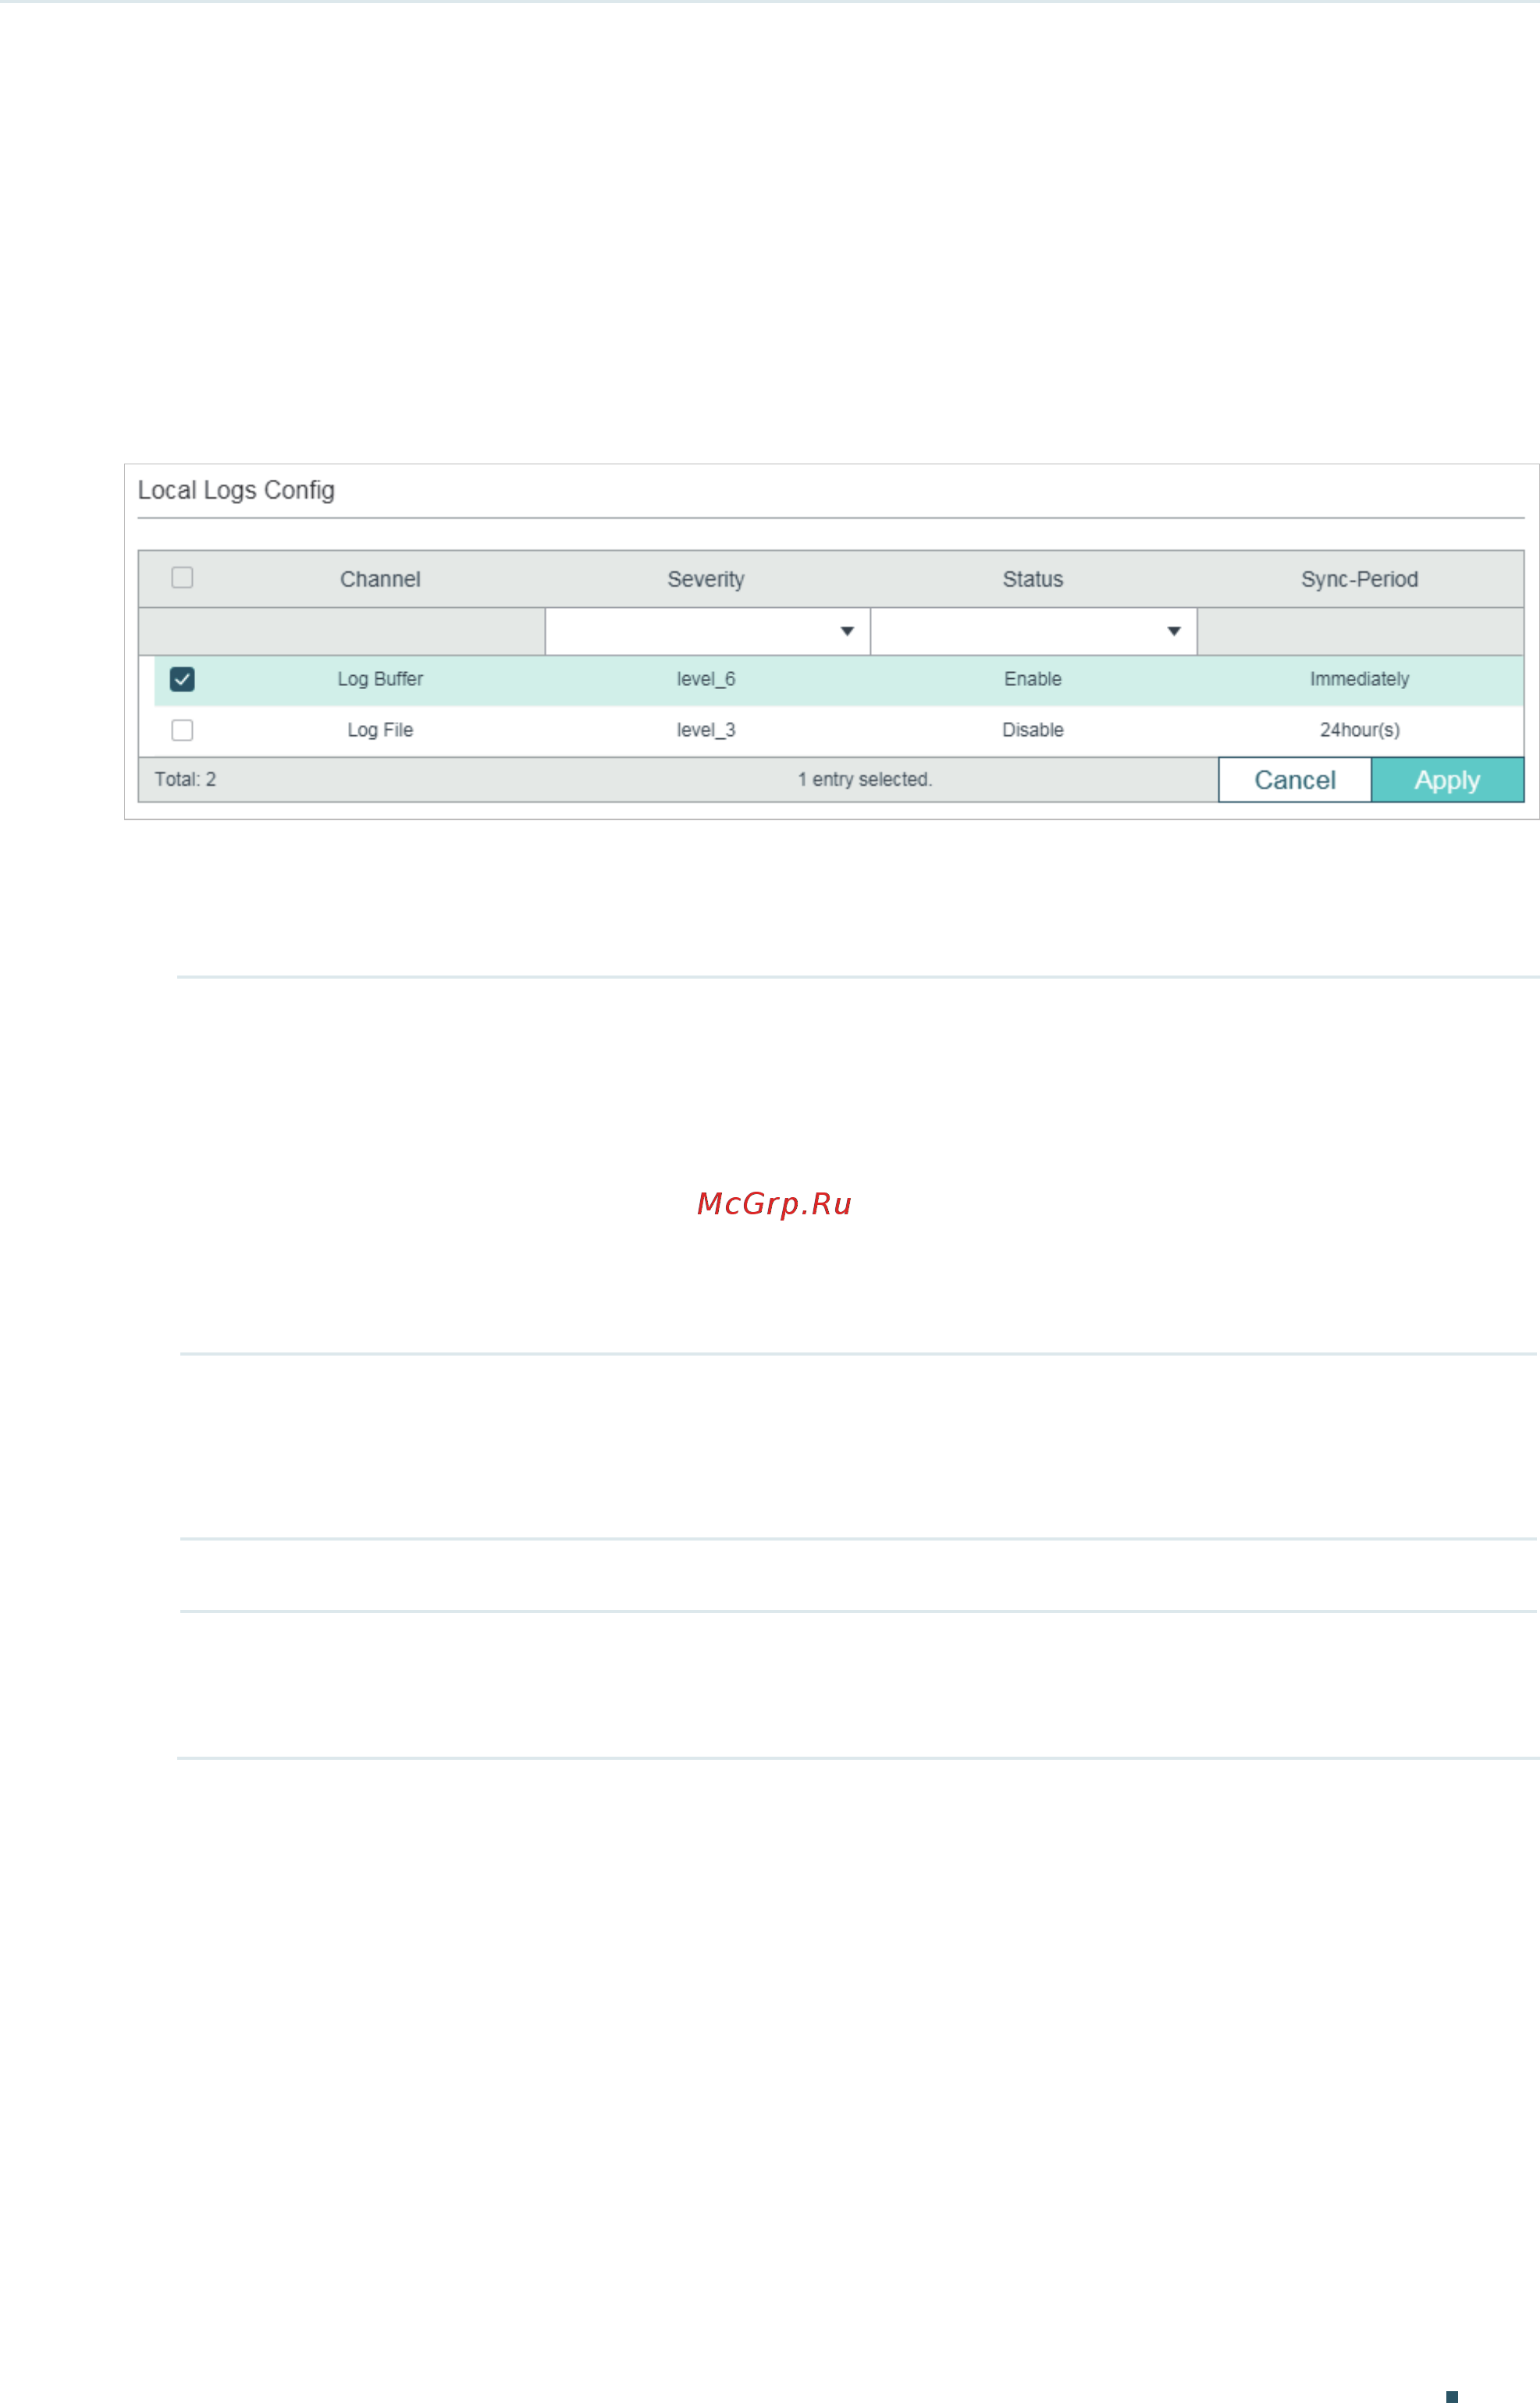1540x2406 pixels.
Task: Click the Sync-Period column header
Action: [x=1360, y=580]
